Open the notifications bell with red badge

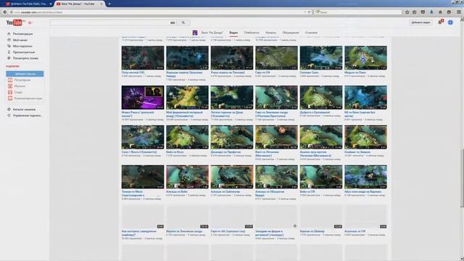440,22
